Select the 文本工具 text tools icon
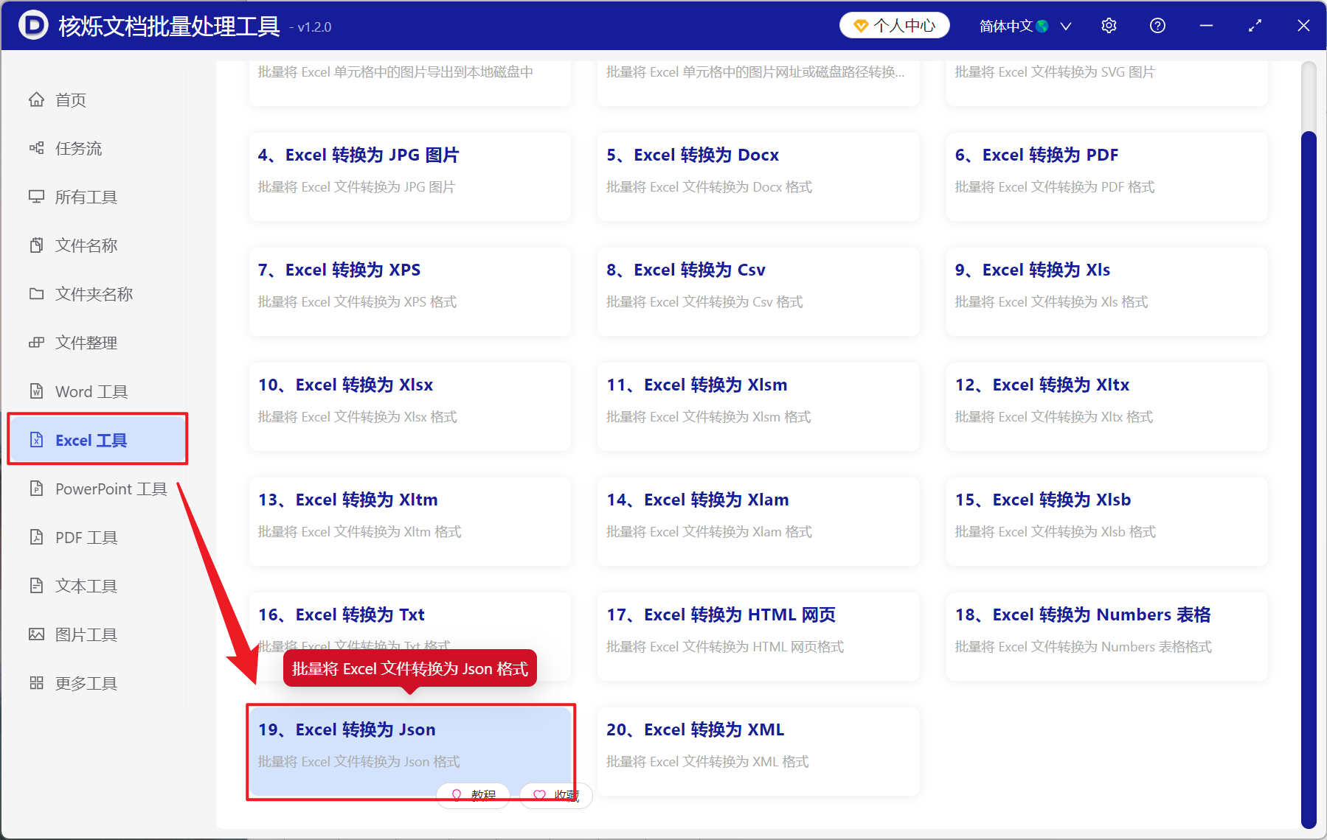1327x840 pixels. coord(37,586)
